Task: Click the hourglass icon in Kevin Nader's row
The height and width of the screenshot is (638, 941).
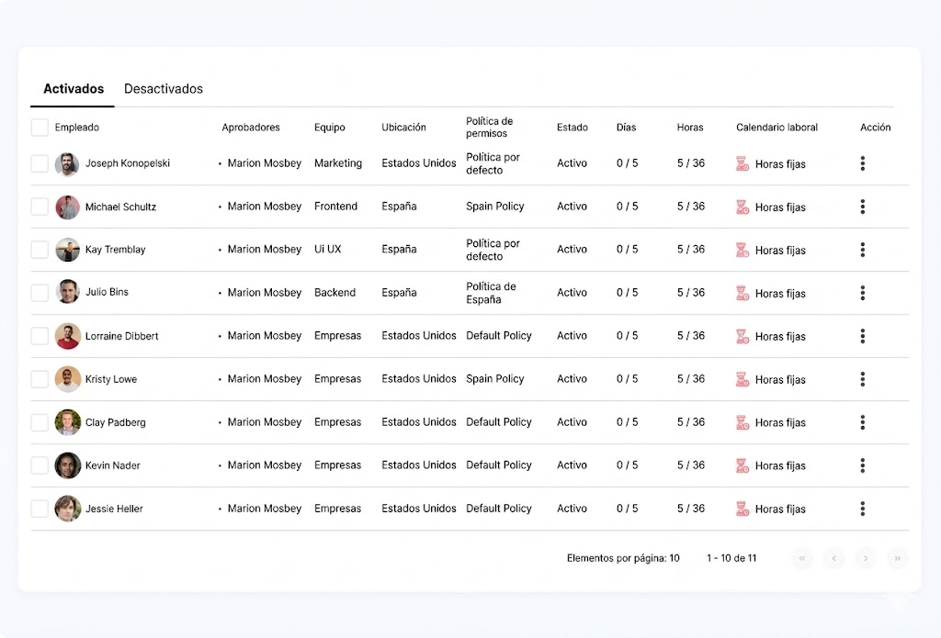Action: tap(743, 466)
